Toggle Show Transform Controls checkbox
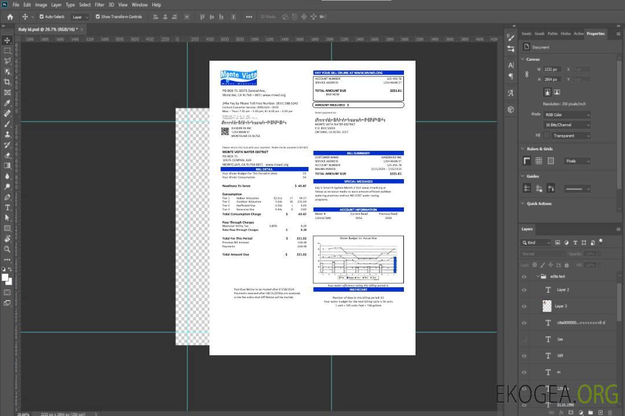Screen dimensions: 625x416 point(98,17)
